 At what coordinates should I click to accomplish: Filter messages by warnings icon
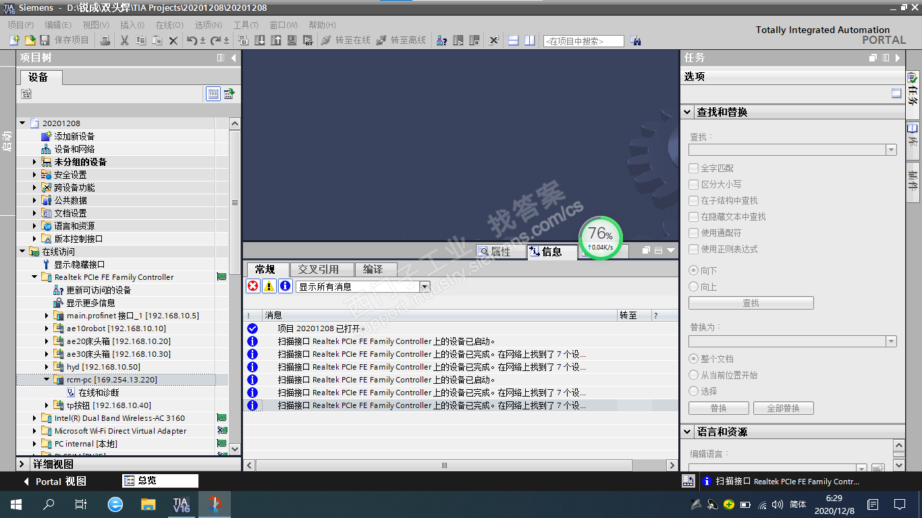[x=269, y=286]
